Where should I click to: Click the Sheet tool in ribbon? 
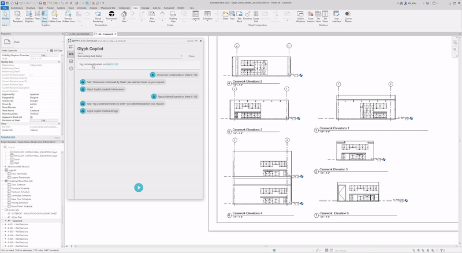[225, 16]
